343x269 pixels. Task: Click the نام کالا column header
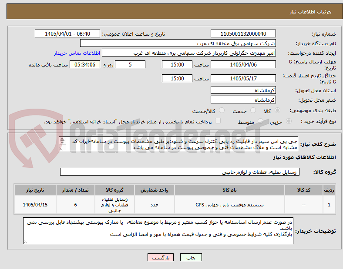pos(229,190)
